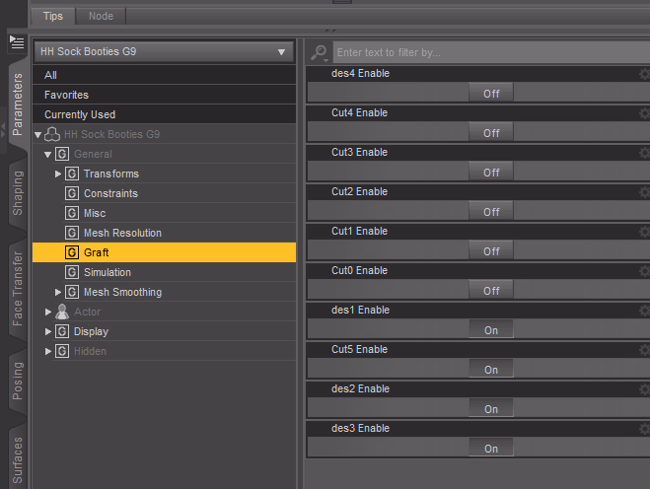Click the person icon beside Actor
650x489 pixels.
[62, 312]
